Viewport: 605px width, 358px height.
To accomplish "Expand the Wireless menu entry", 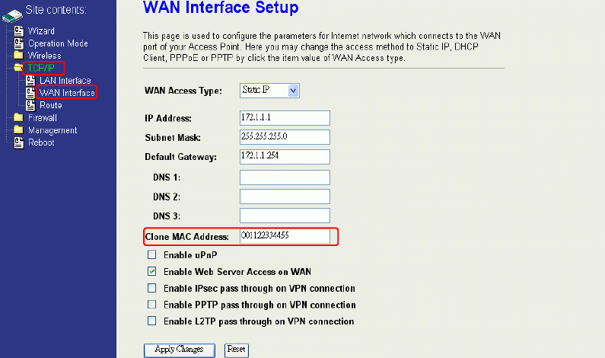I will pyautogui.click(x=44, y=56).
